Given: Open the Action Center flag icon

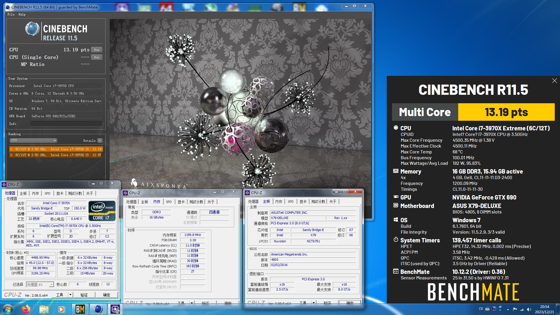Looking at the screenshot, I should click(515, 309).
